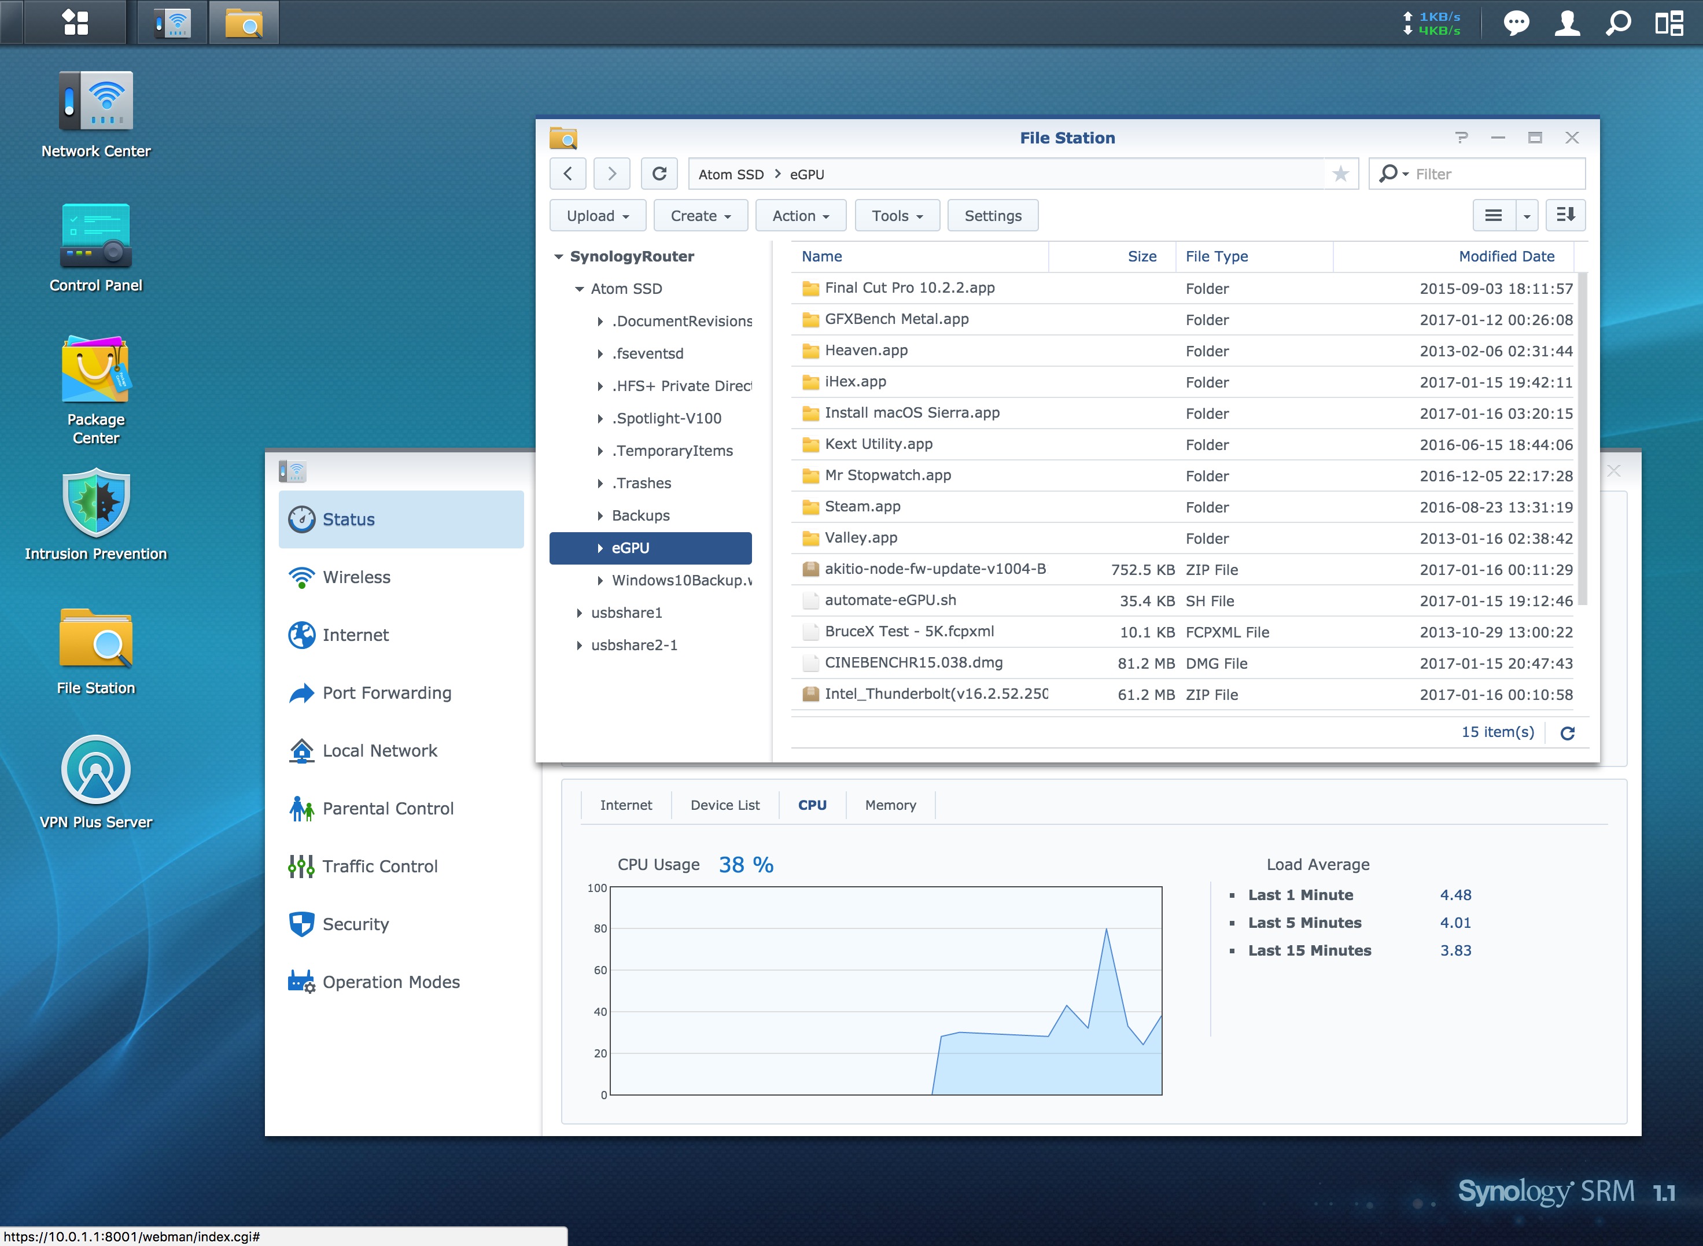Add current folder to favorites star

coord(1340,174)
